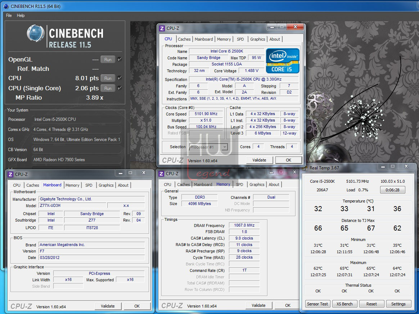This screenshot has height=314, width=419.
Task: Click OK in the top CPU-Z window
Action: [x=289, y=160]
